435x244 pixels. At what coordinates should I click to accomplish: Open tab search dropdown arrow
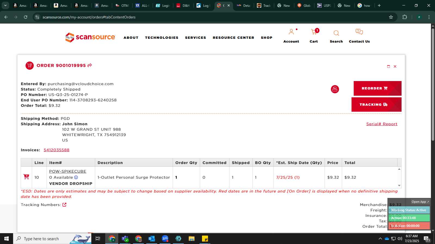[x=5, y=5]
